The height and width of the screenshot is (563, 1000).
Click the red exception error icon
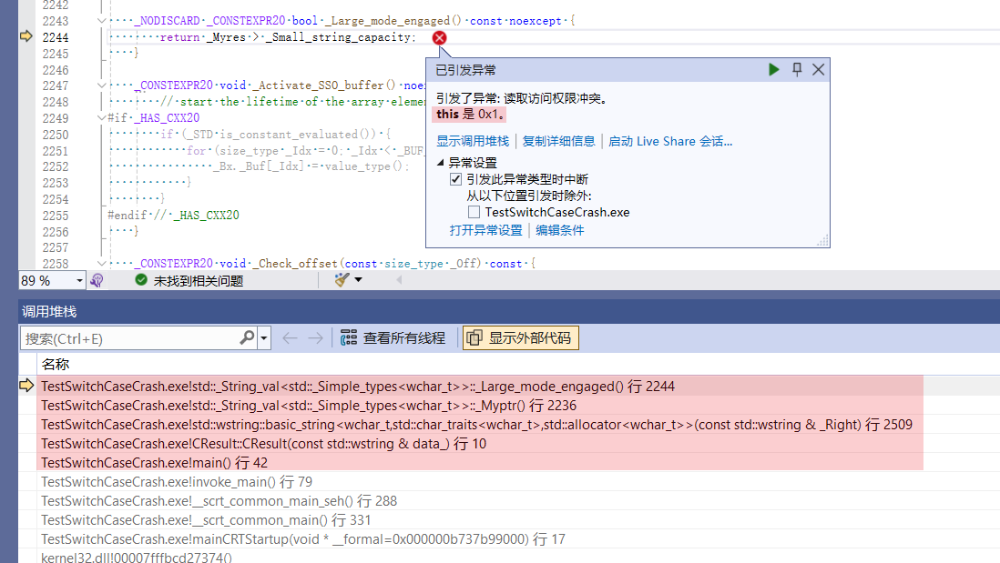point(439,37)
